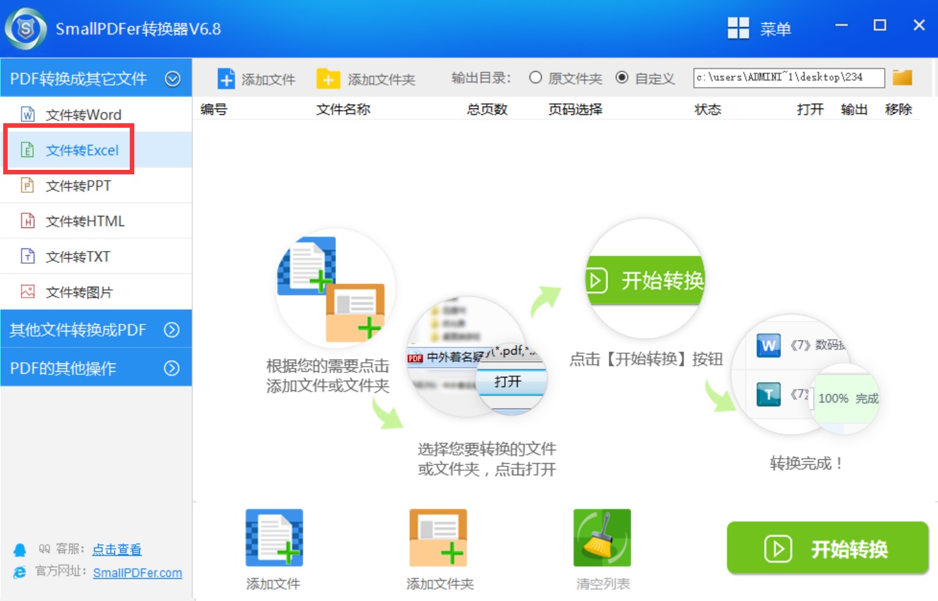This screenshot has height=601, width=938.
Task: Click the QQ penguin icon
Action: [x=20, y=549]
